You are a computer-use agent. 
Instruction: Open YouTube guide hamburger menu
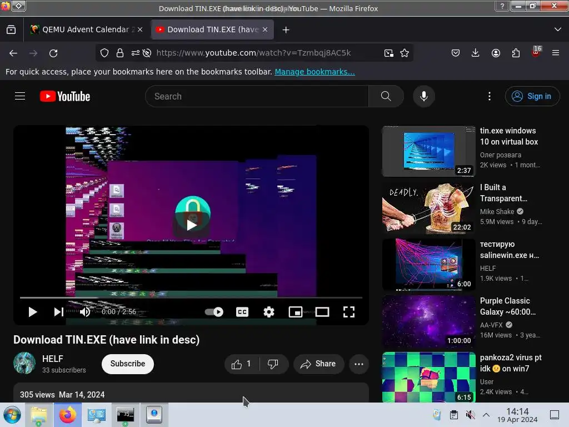(20, 96)
